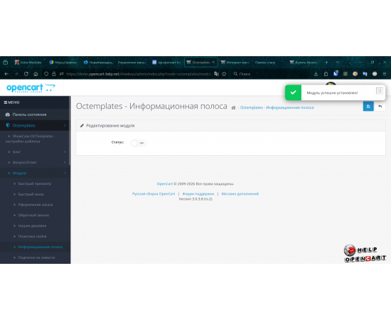Open Нашли дешевле module
Screen dimensions: 391x320
point(32,225)
